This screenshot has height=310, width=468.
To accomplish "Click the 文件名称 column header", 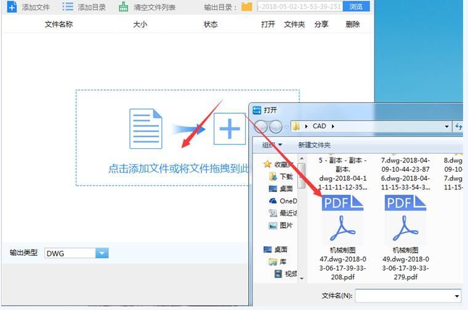I will tap(58, 25).
